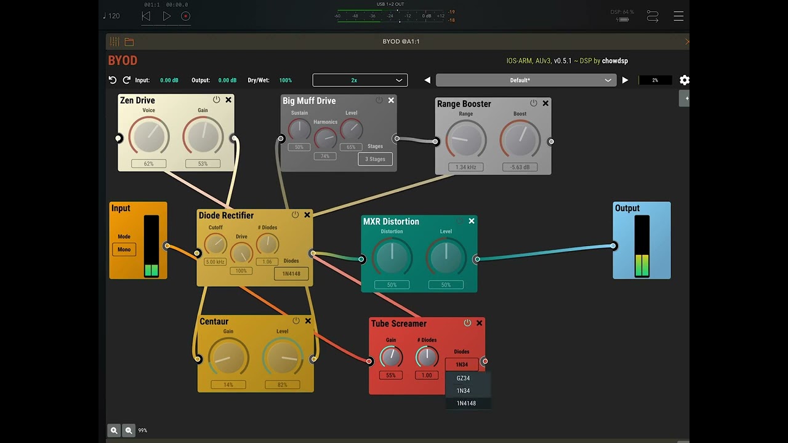The width and height of the screenshot is (788, 443).
Task: Remove the Zen Drive module
Action: [228, 100]
